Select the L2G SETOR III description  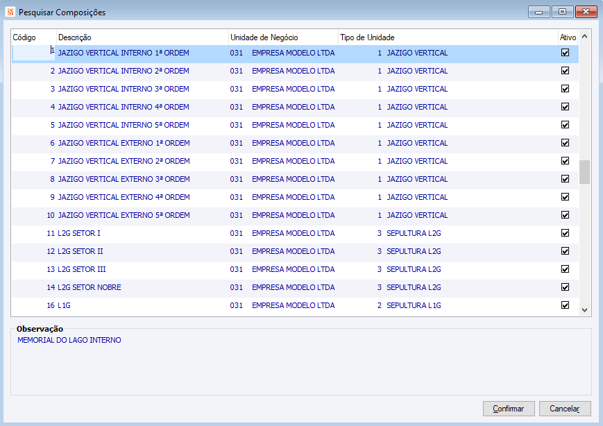point(81,269)
